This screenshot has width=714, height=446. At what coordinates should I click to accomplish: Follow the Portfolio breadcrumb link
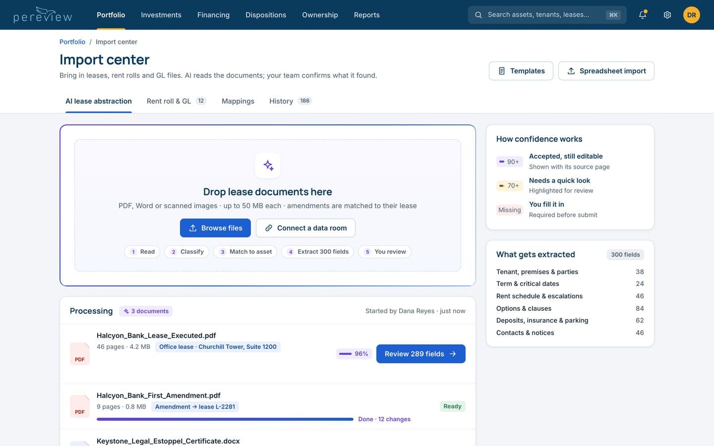[72, 42]
